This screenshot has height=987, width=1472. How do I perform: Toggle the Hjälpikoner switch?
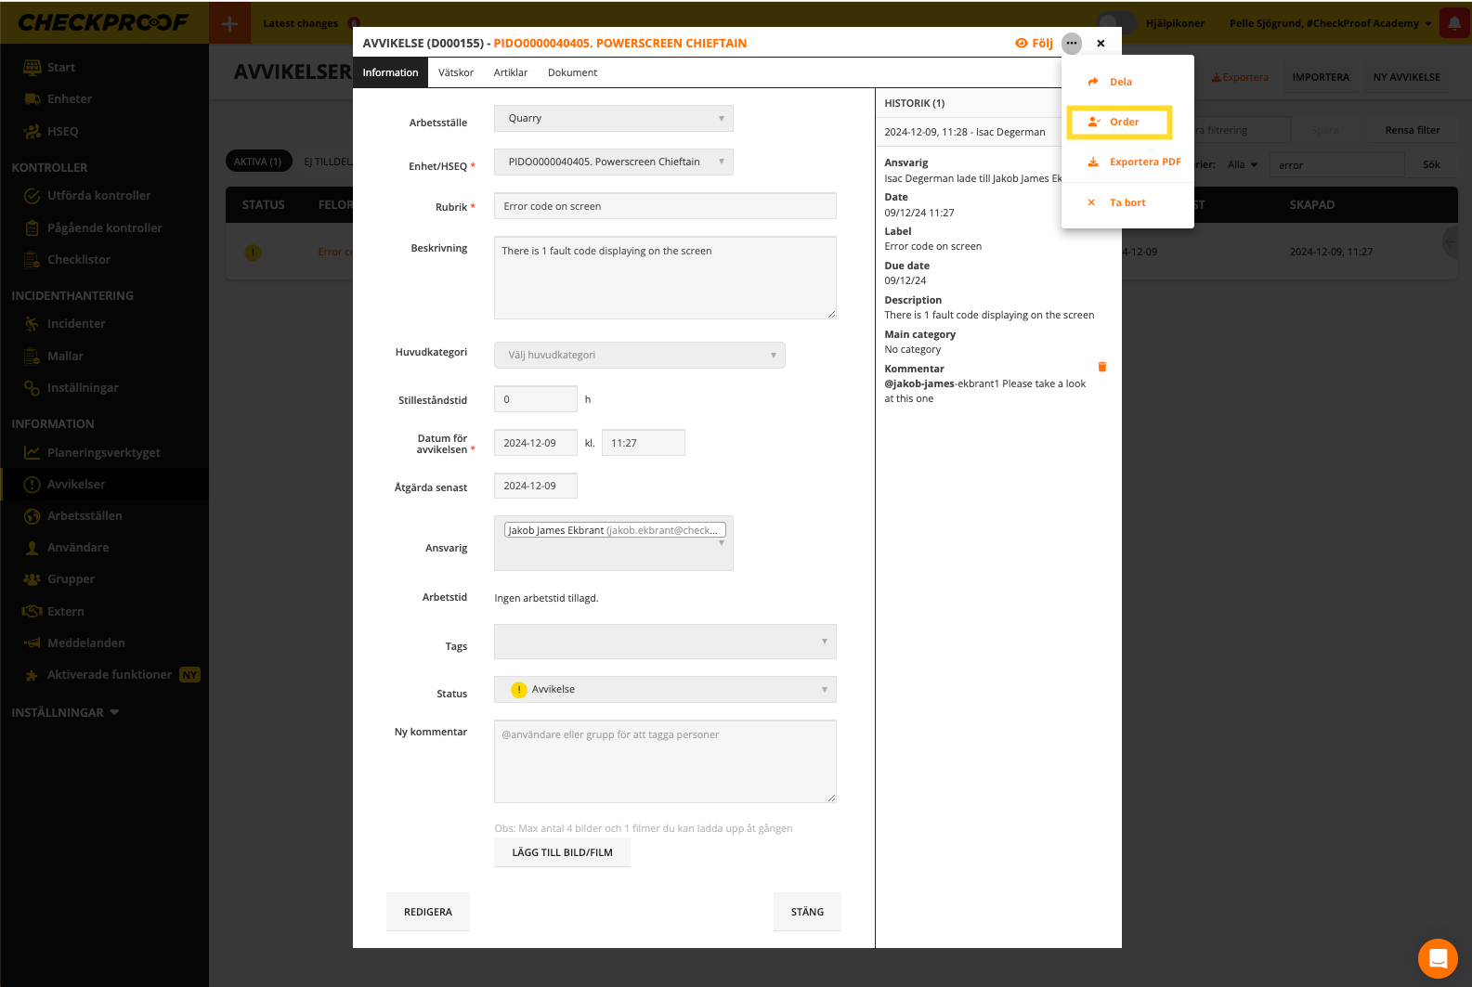click(x=1116, y=23)
